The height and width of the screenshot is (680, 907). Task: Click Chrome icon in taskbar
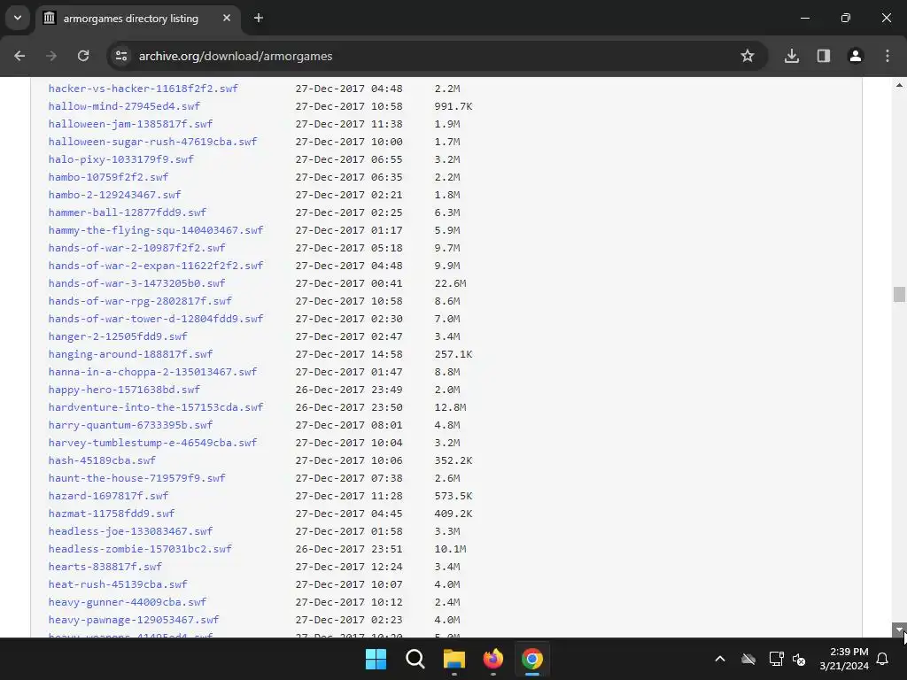(x=532, y=659)
